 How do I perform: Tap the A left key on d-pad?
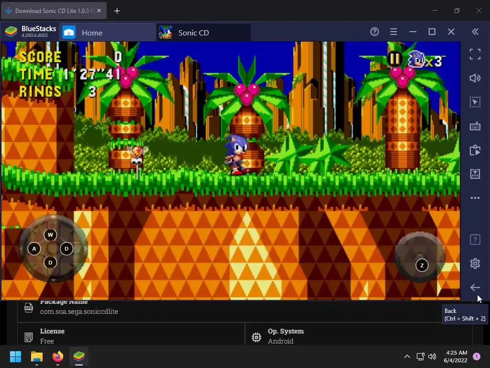34,249
